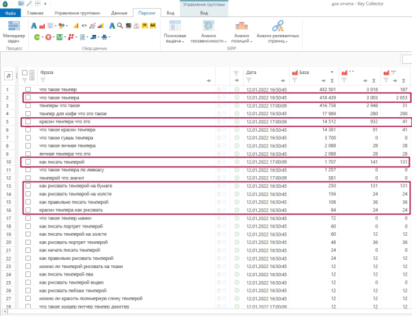412x316 pixels.
Task: Click the Дата column header
Action: 251,72
